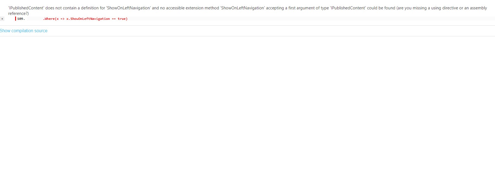Click the true) keyword in the code
The image size is (495, 171).
(123, 19)
